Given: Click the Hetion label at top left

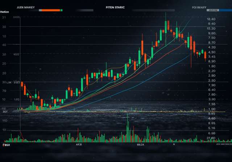Looking at the screenshot, I should (5, 12).
